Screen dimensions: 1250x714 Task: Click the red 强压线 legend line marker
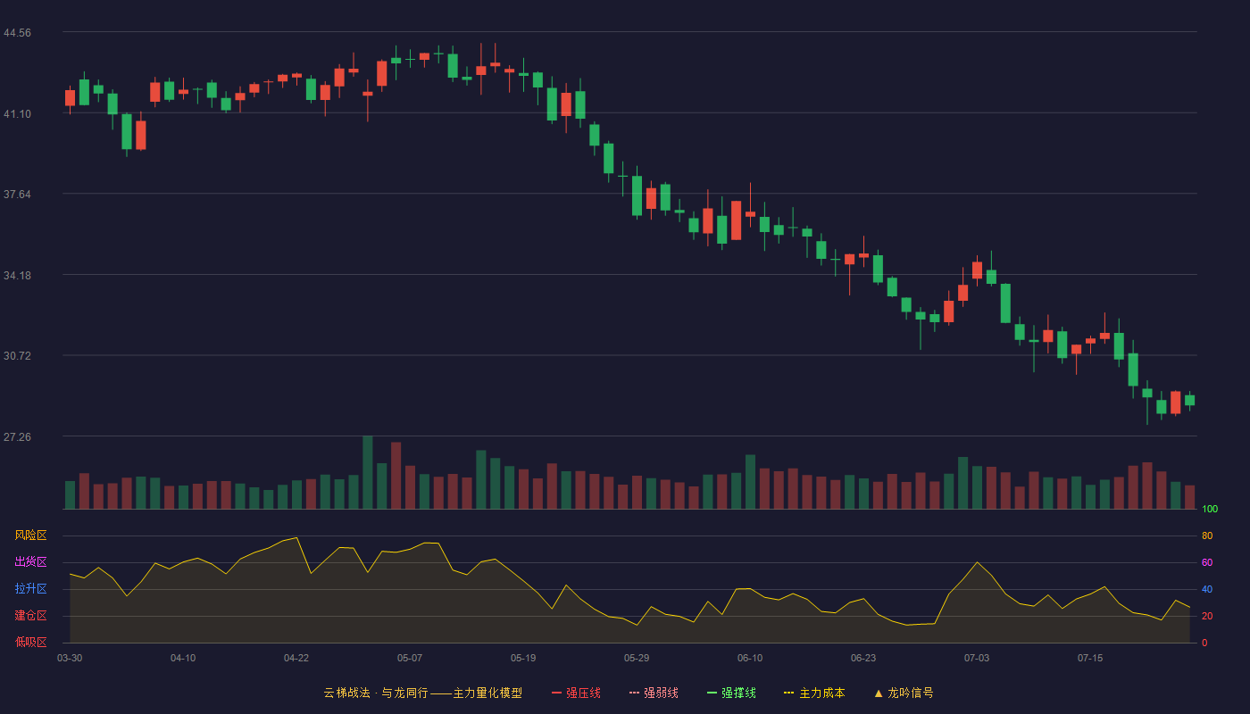pyautogui.click(x=556, y=693)
